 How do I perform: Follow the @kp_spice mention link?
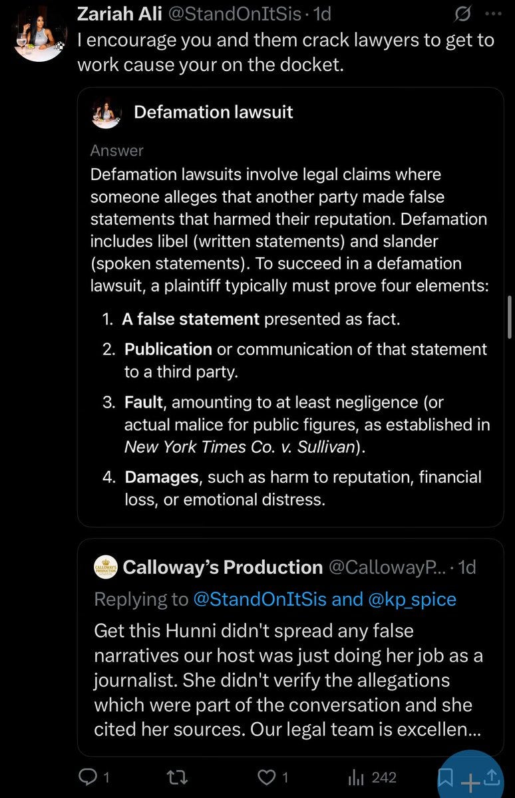pyautogui.click(x=413, y=599)
